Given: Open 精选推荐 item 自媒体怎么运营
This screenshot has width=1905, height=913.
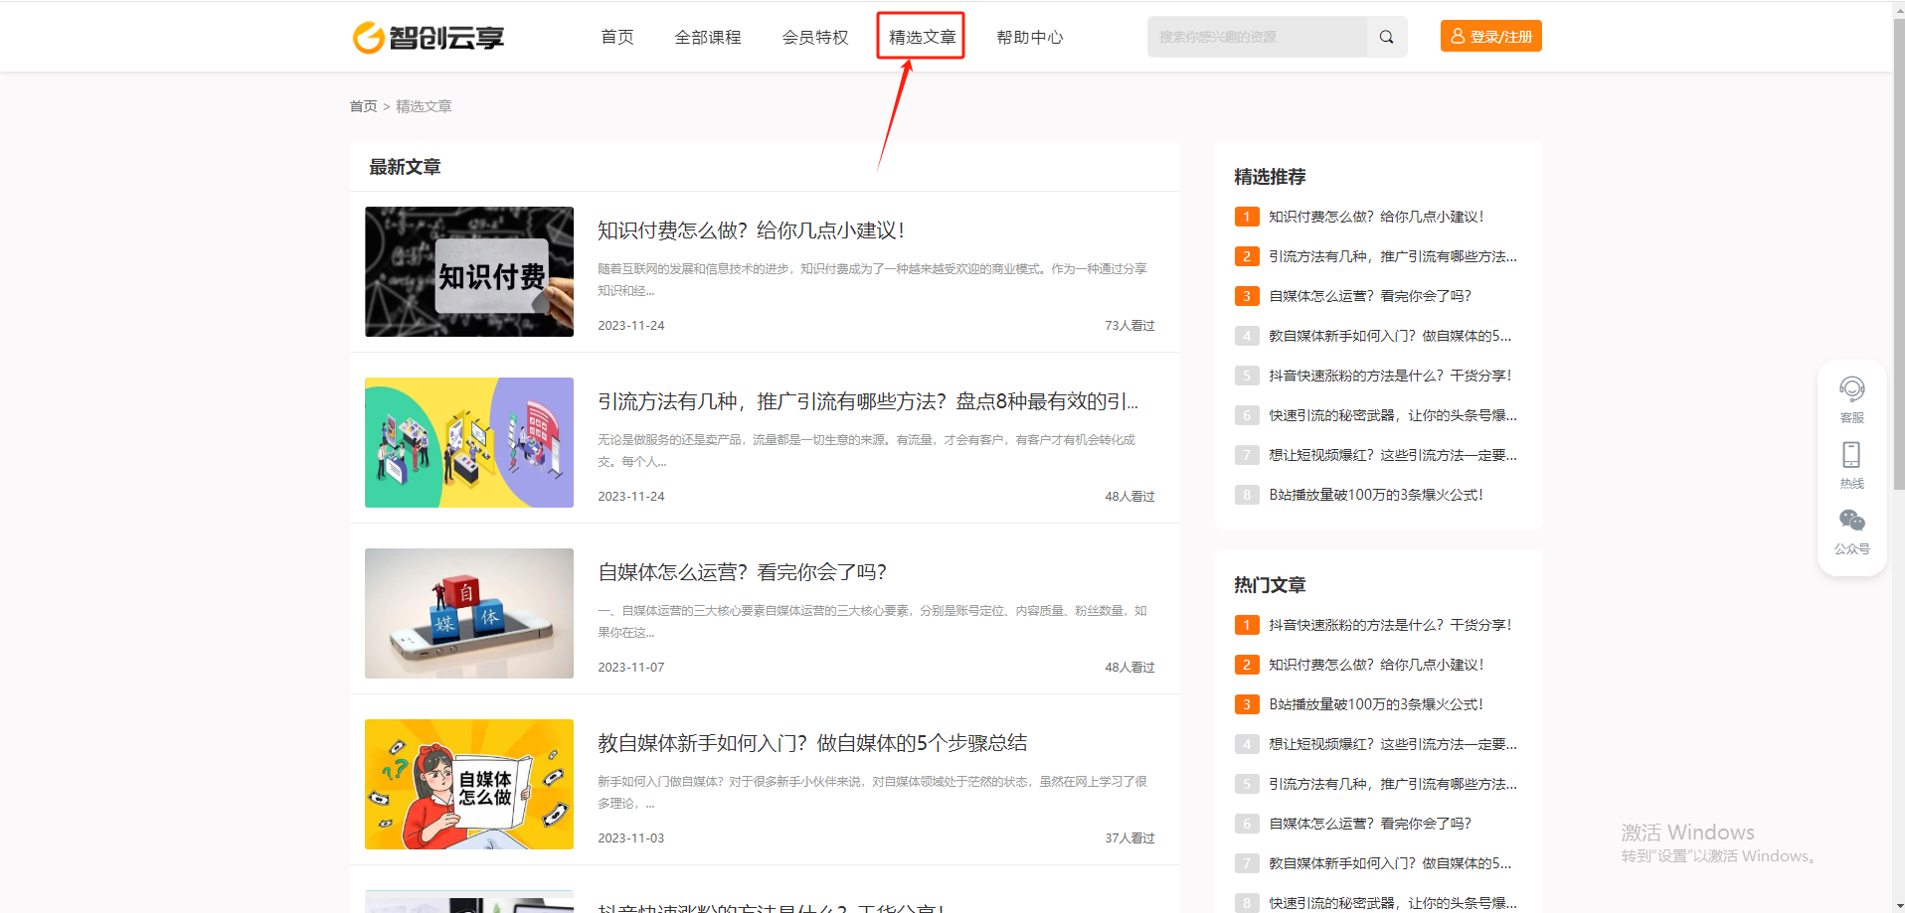Looking at the screenshot, I should tap(1370, 296).
